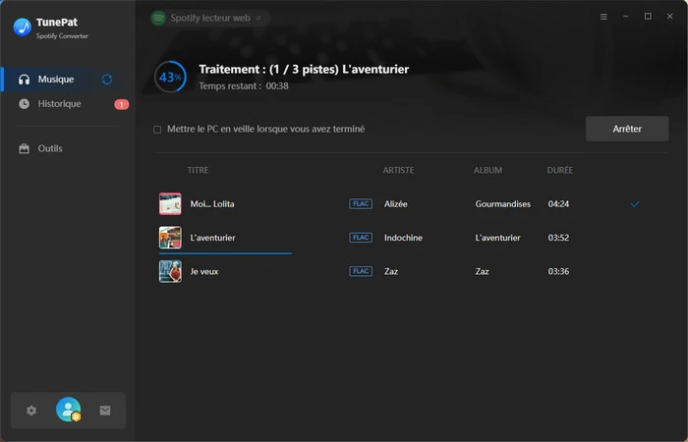
Task: Close the TunePat window
Action: (x=670, y=17)
